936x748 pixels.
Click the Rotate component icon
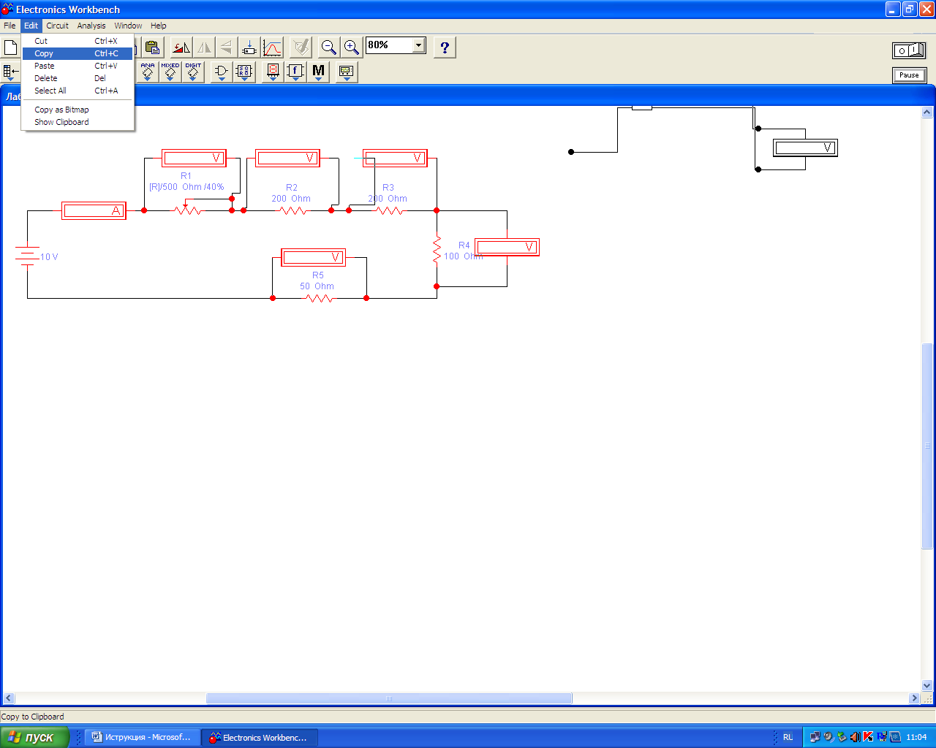tap(181, 47)
